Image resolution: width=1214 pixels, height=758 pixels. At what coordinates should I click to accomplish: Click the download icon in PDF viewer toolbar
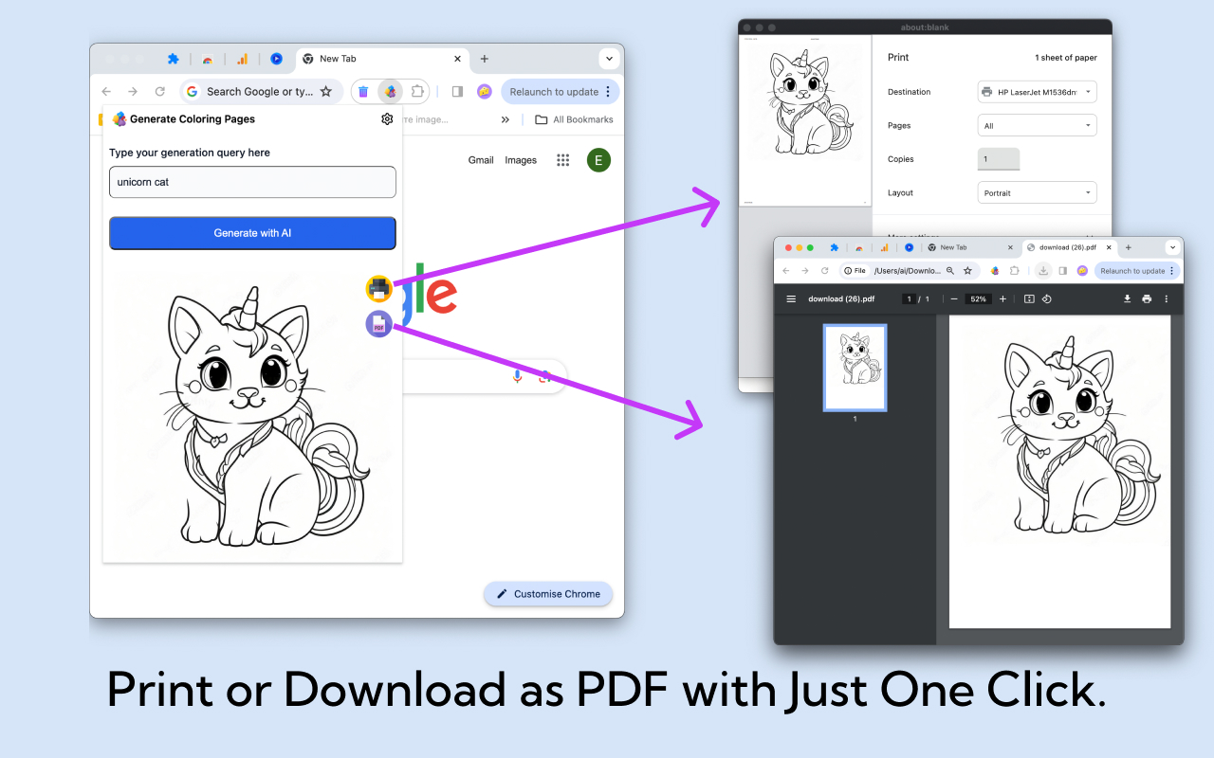pos(1128,298)
